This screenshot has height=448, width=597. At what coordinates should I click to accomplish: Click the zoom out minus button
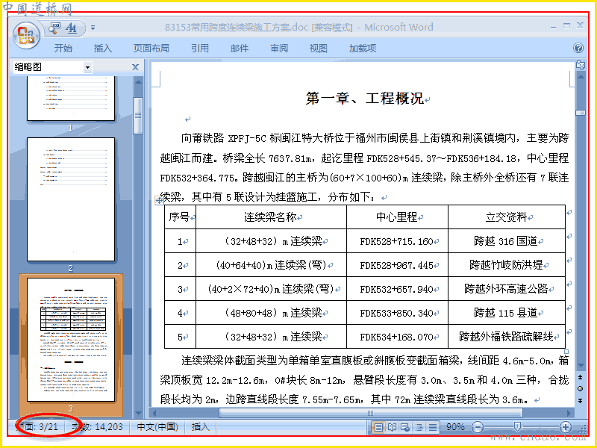pyautogui.click(x=478, y=427)
